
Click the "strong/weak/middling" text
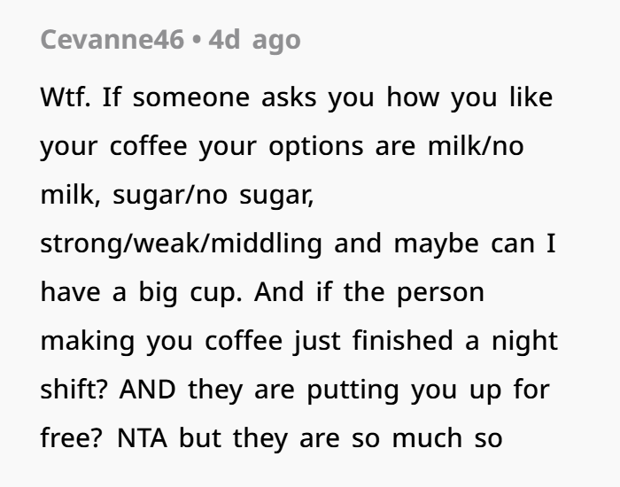click(x=181, y=243)
